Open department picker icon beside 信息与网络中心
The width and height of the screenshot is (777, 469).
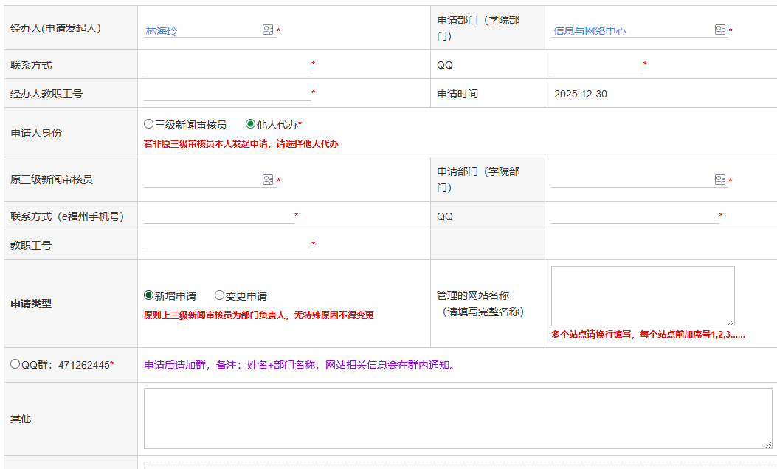pyautogui.click(x=720, y=30)
